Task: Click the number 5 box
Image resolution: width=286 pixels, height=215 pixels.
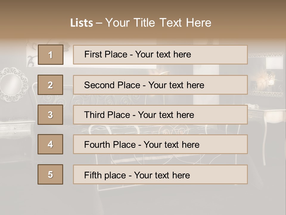Action: (x=50, y=174)
